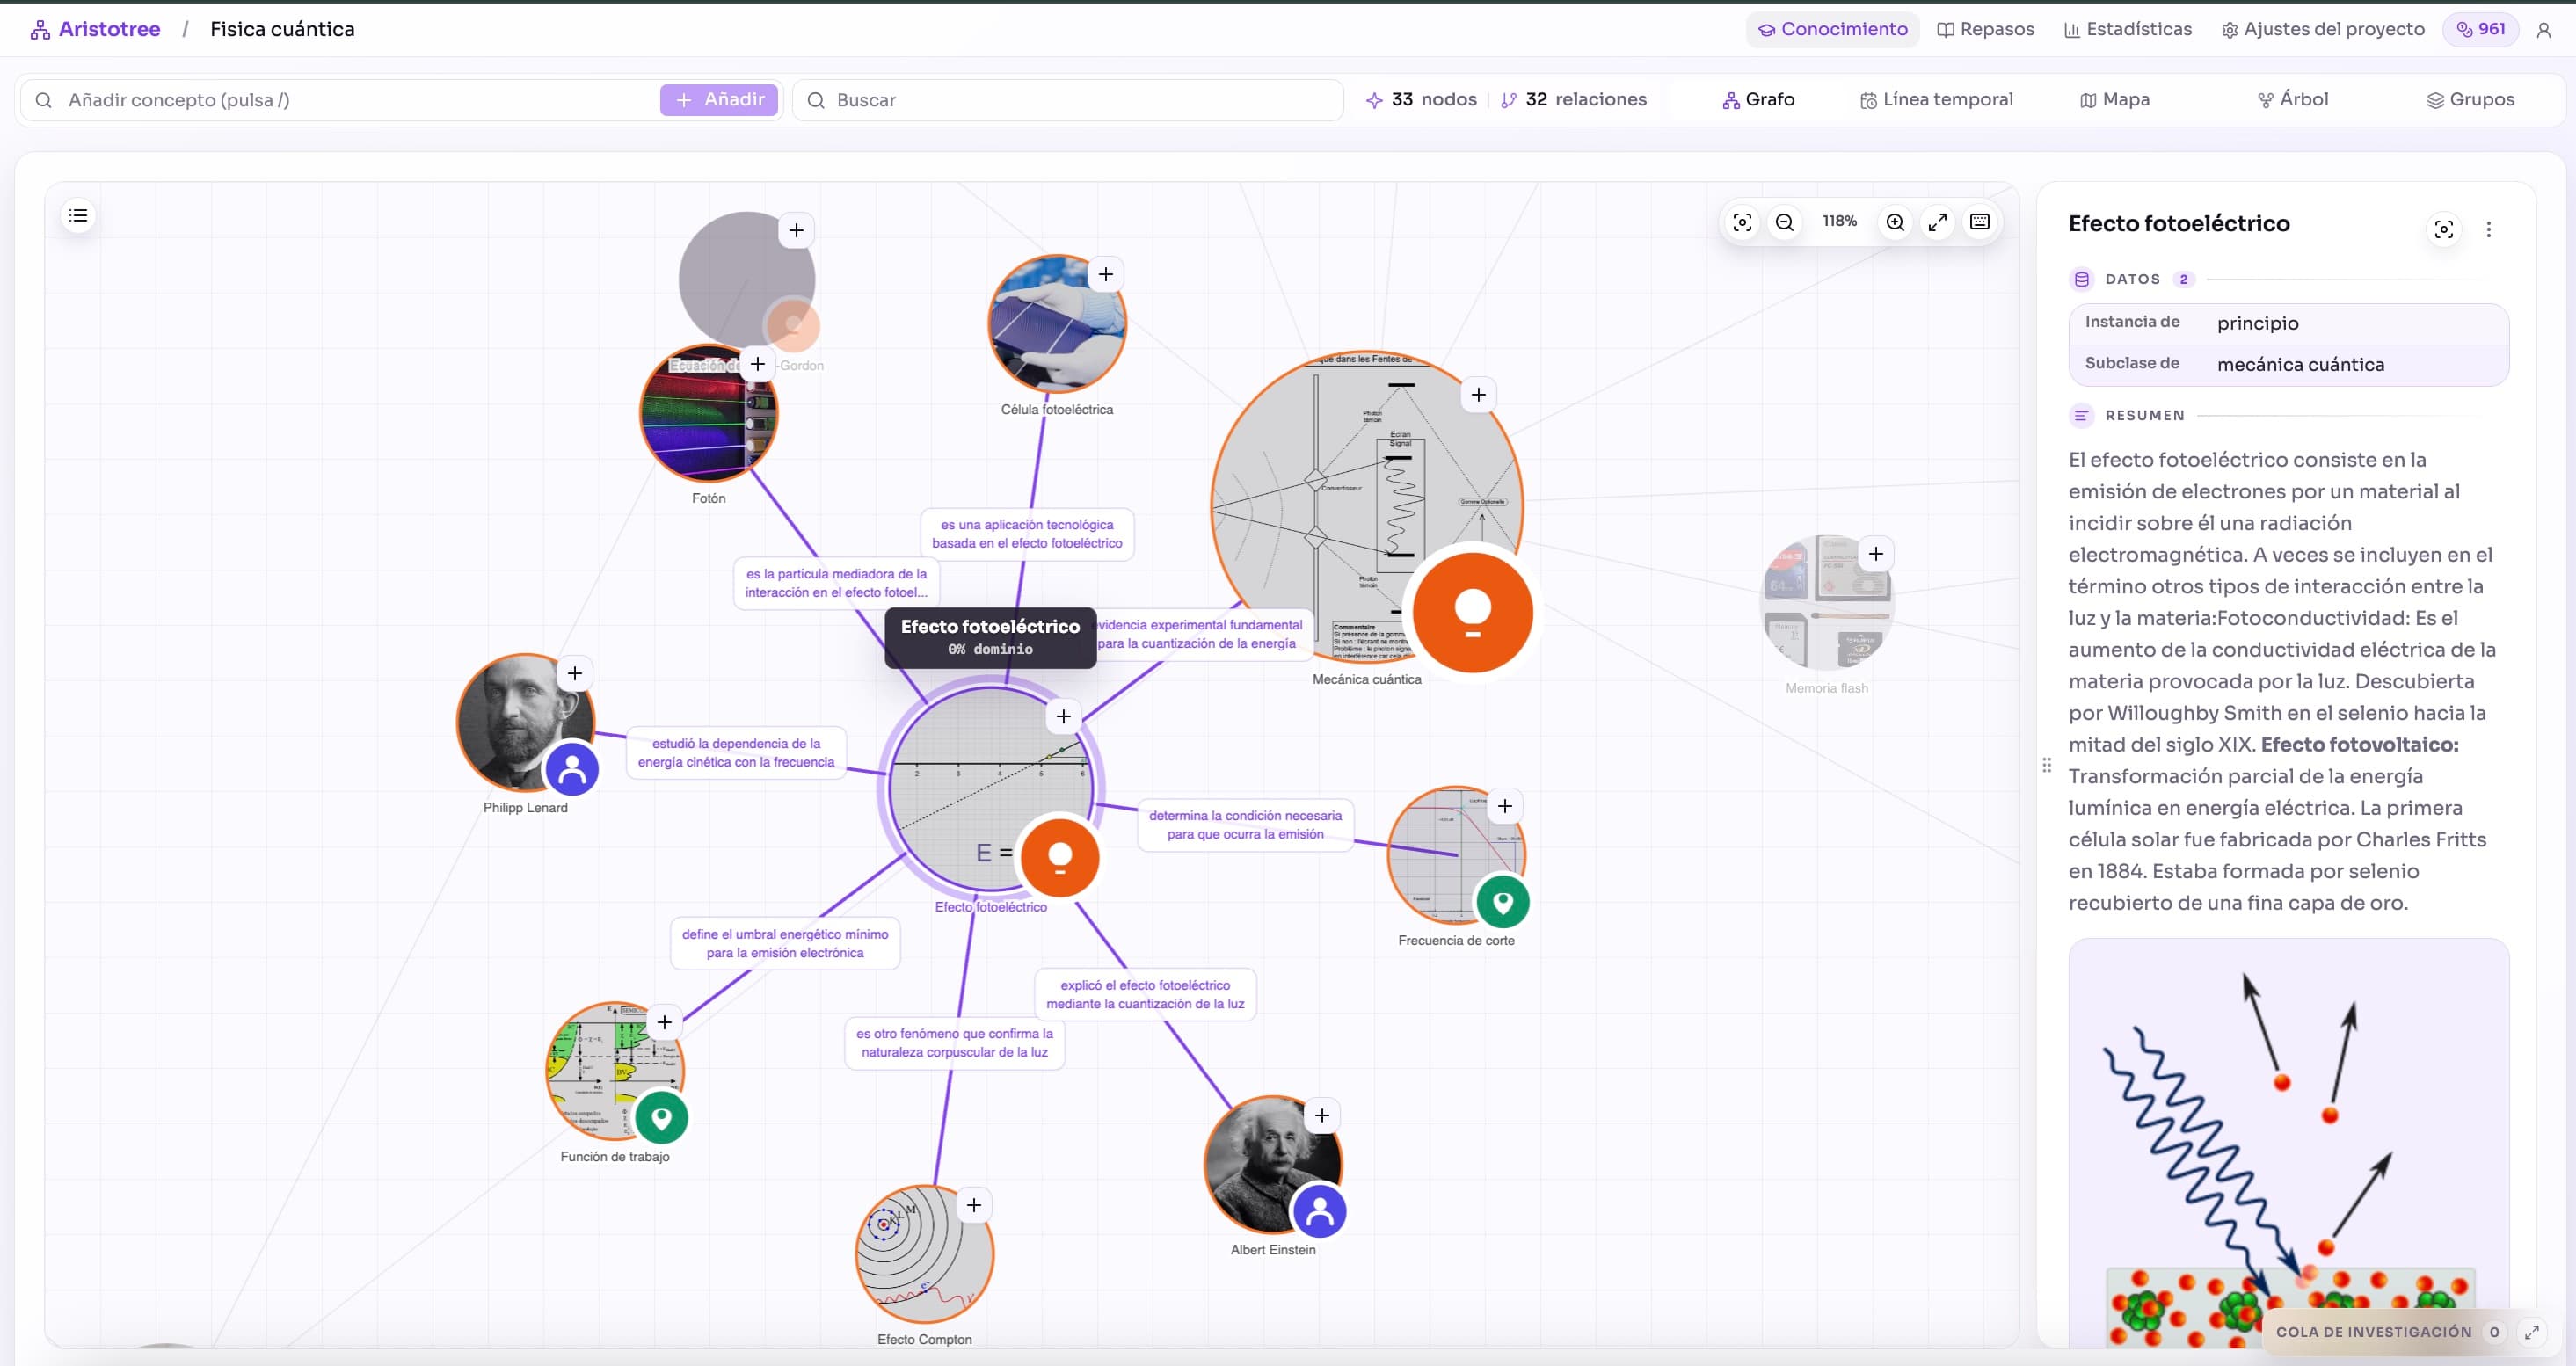2576x1366 pixels.
Task: Click the orange lightbulb badge on Mecánica cuántica
Action: coord(1472,612)
